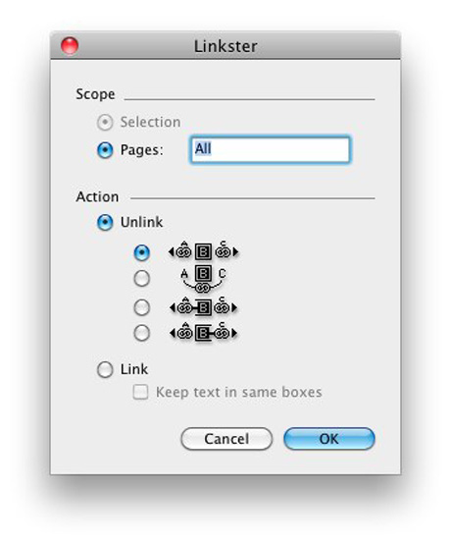The image size is (451, 544).
Task: Select the first unlink option radio button
Action: coord(142,252)
